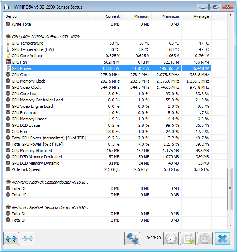Image resolution: width=237 pixels, height=252 pixels.
Task: Select the GPU Power row label
Action: (22, 68)
